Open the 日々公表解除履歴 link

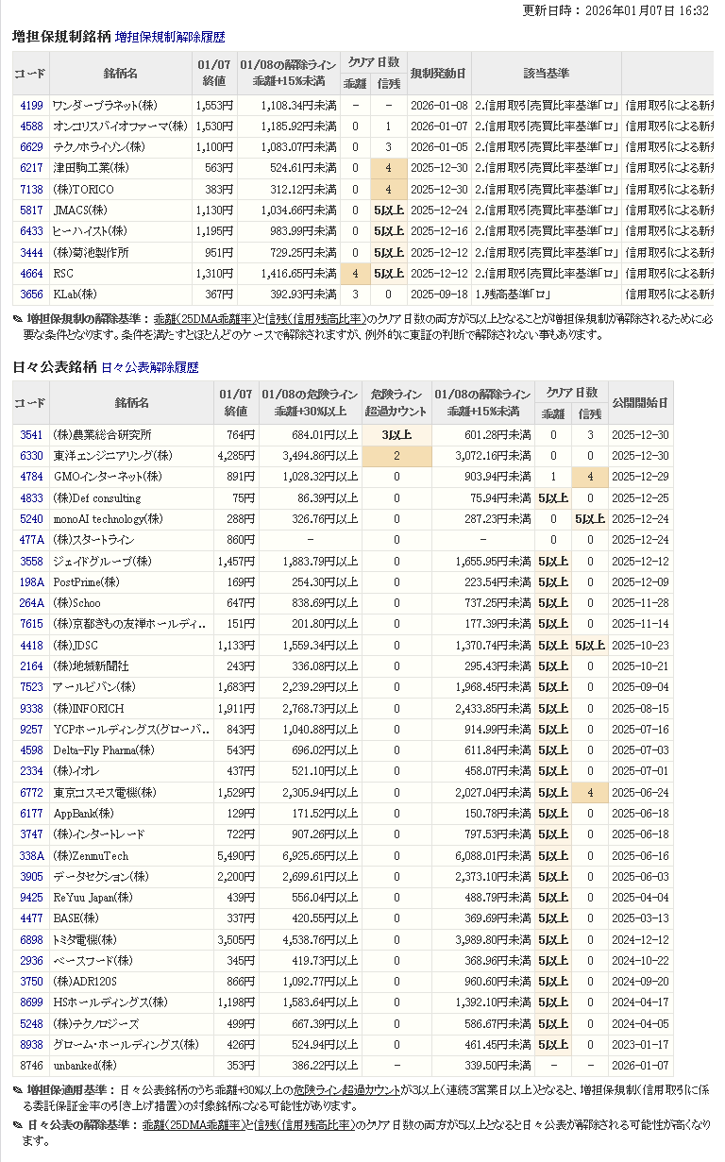[x=149, y=367]
